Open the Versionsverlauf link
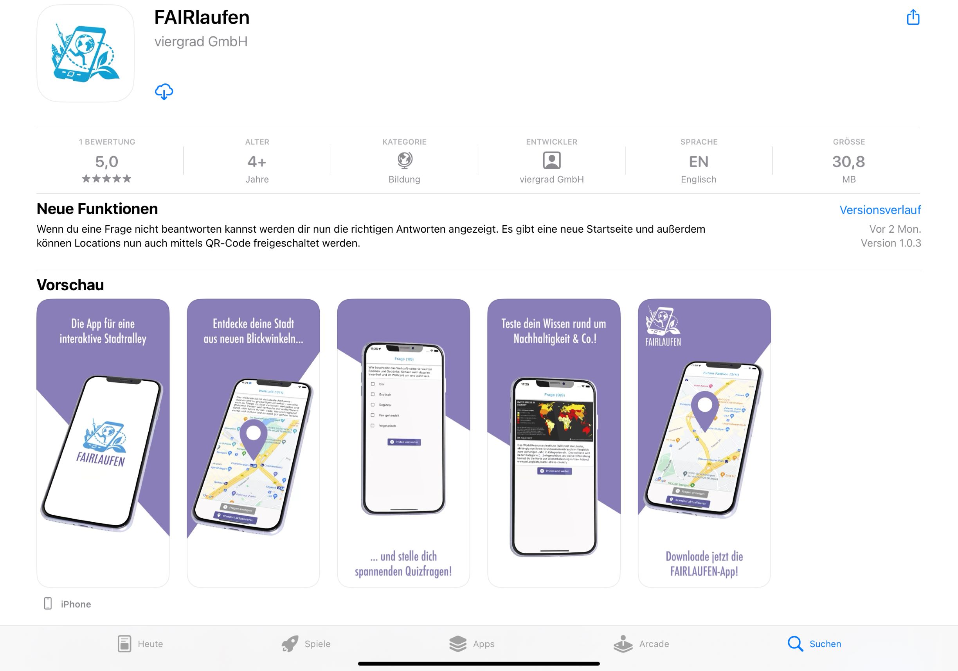Image resolution: width=958 pixels, height=671 pixels. [x=880, y=210]
